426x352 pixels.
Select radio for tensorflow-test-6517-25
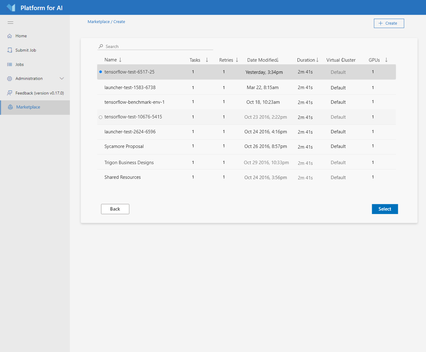(100, 72)
